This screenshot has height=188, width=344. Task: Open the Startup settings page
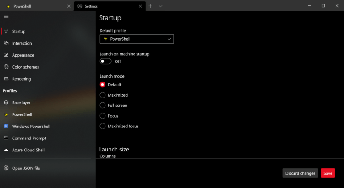48,31
